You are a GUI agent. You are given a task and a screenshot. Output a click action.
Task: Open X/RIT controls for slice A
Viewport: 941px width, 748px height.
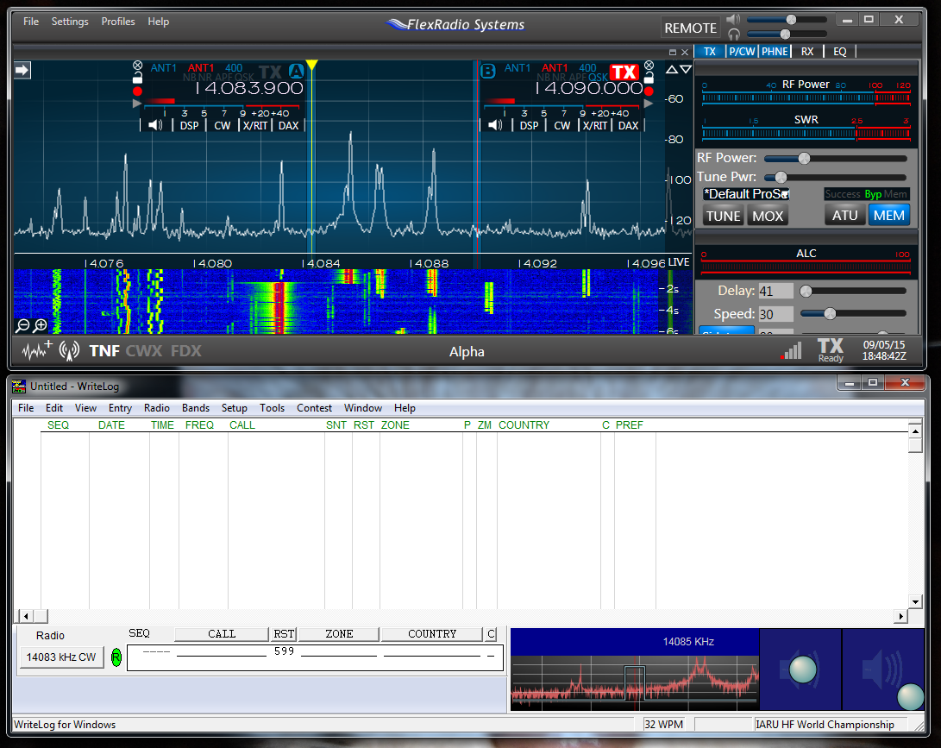255,125
